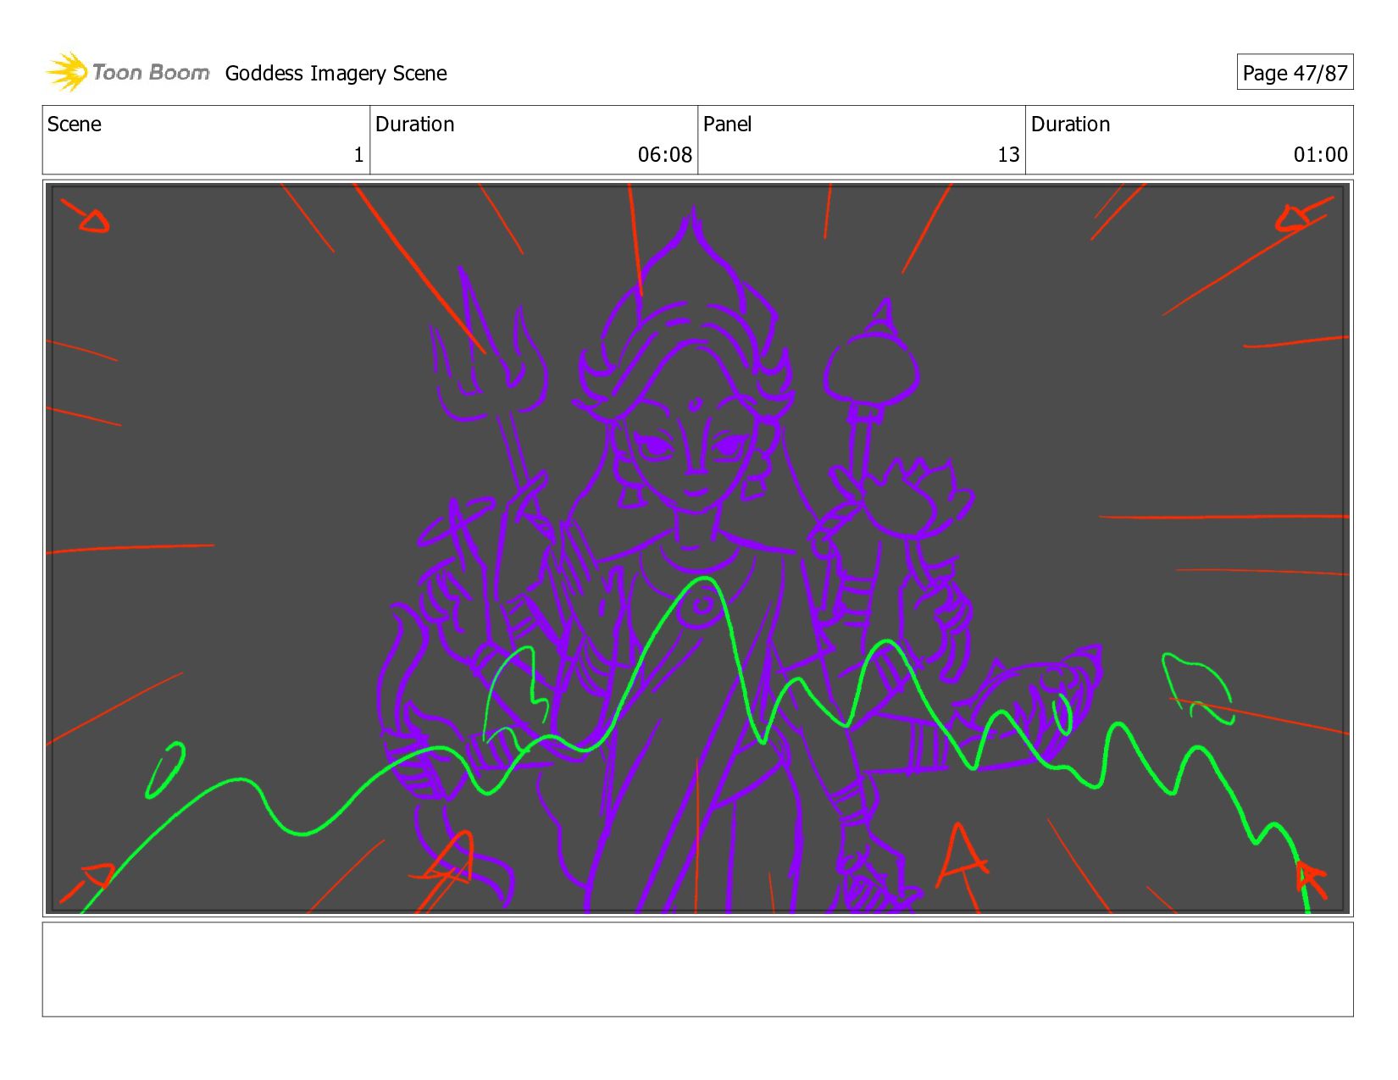Select panel number 13 value
The height and width of the screenshot is (1080, 1398).
(x=1008, y=155)
